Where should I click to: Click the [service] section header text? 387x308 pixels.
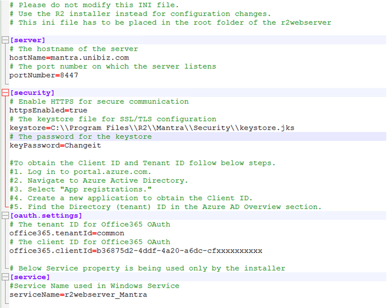click(x=30, y=277)
